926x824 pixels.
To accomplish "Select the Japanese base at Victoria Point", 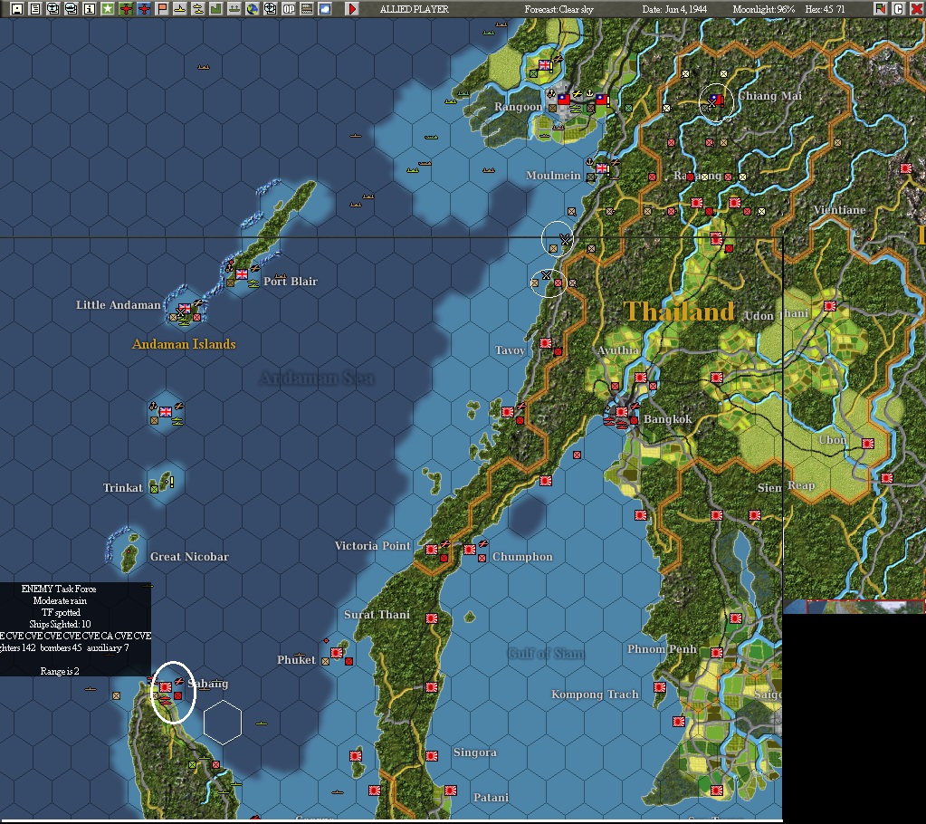I will tap(432, 550).
